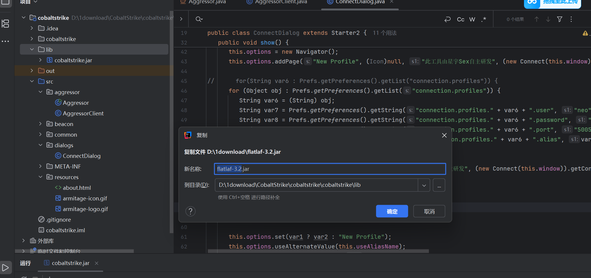Select cobaltstrike.iml file
Screen dimensions: 591x278
tap(65, 230)
